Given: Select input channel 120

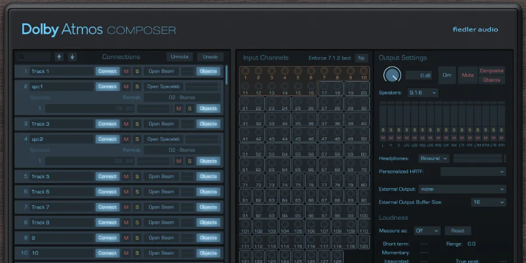Looking at the screenshot, I should (364, 242).
